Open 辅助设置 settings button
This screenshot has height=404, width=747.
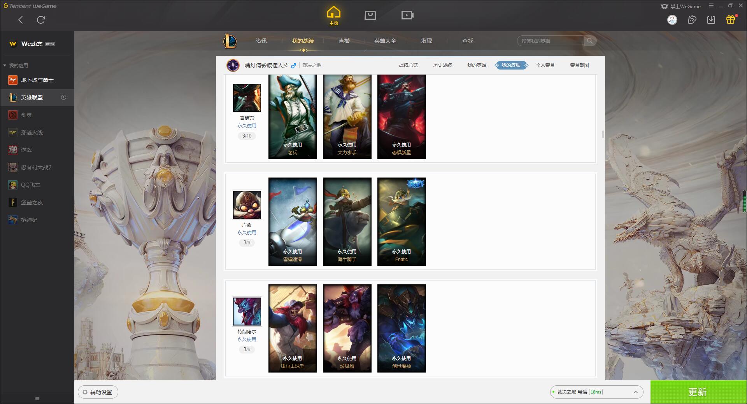98,392
